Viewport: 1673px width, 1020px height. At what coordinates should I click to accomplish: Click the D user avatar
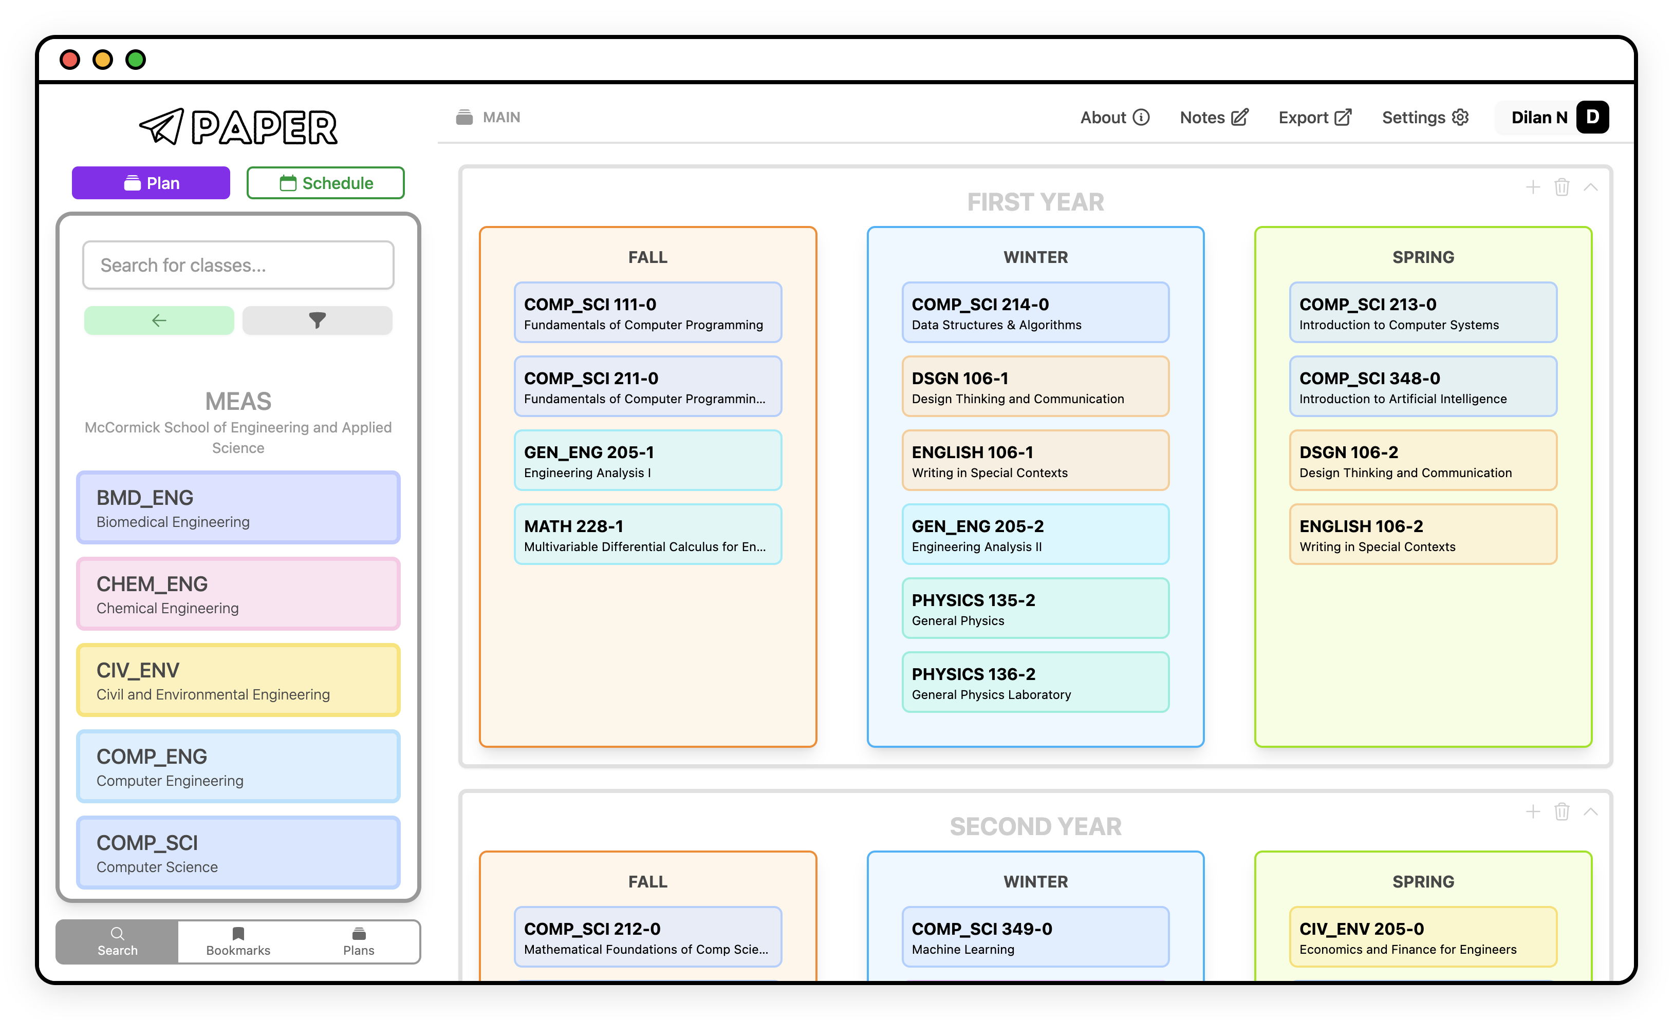[x=1592, y=118]
